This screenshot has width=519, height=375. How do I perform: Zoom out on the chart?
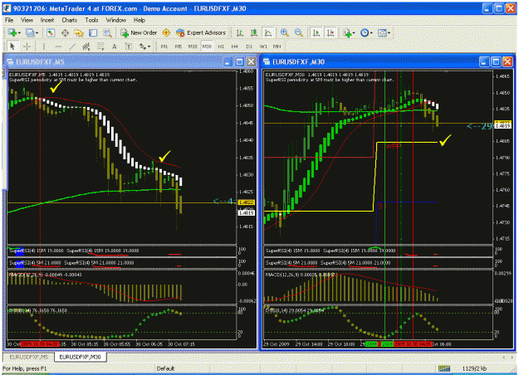(299, 32)
